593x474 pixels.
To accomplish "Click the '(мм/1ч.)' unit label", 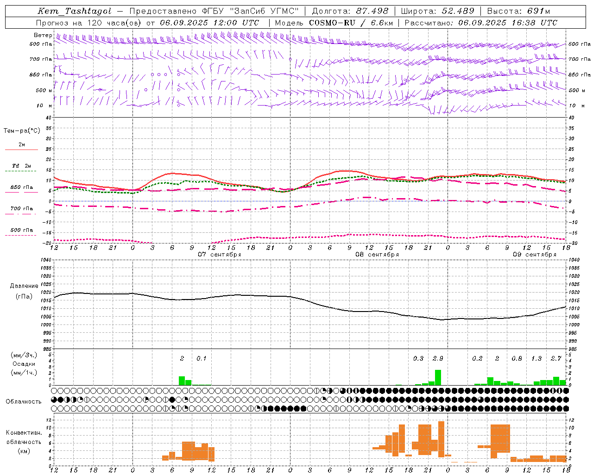I will tap(24, 373).
